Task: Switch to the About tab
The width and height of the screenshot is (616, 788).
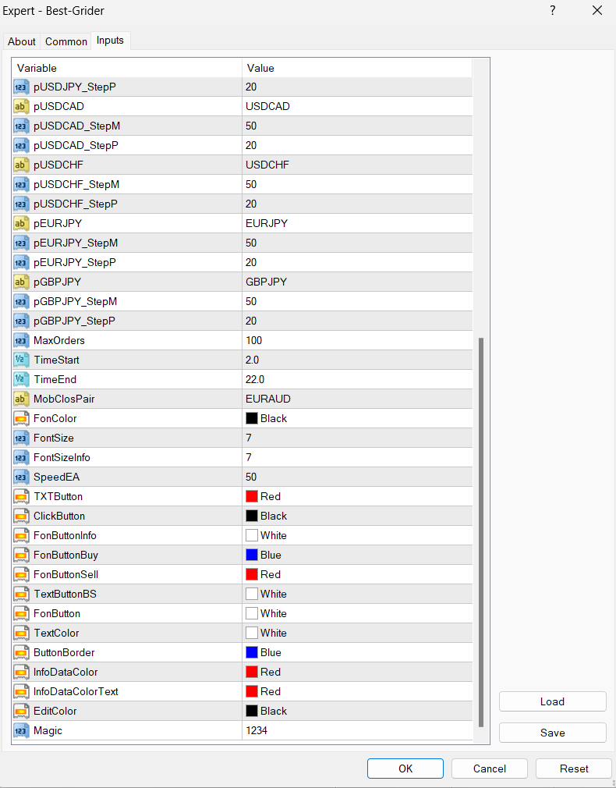Action: click(x=22, y=41)
